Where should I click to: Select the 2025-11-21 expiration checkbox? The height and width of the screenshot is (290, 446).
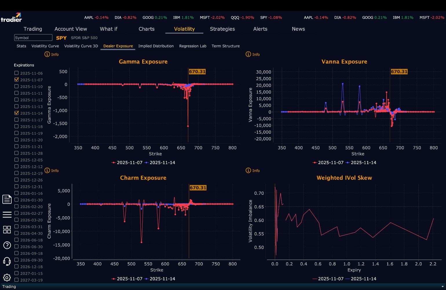[x=17, y=146]
